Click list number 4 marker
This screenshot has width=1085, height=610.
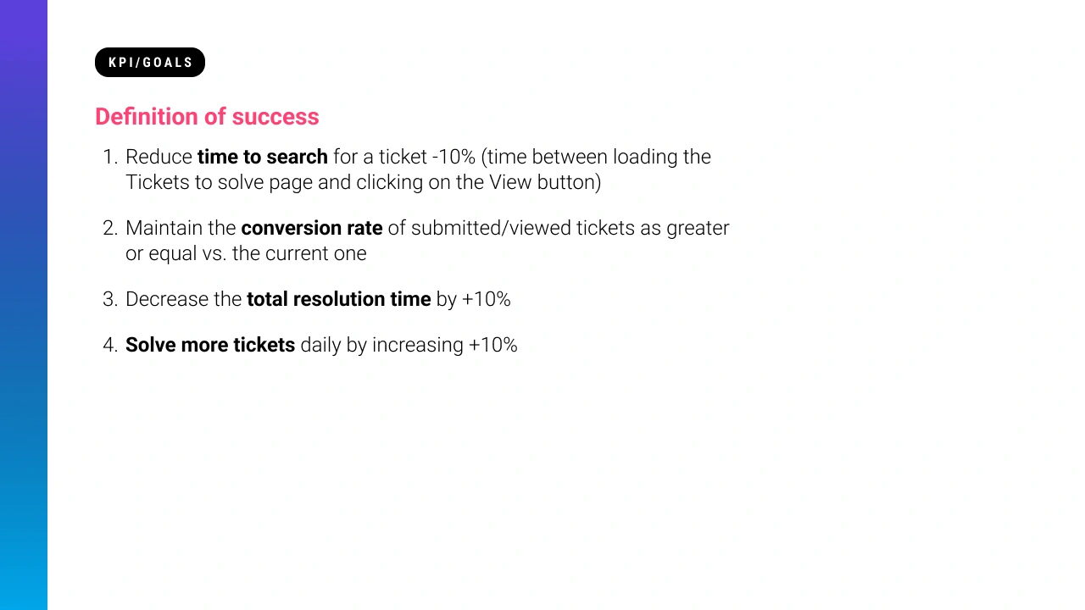(x=110, y=345)
